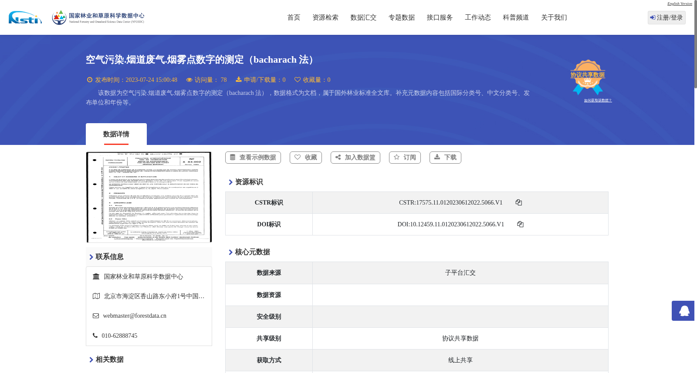The height and width of the screenshot is (373, 697).
Task: Click the 010-62888745 phone number
Action: coord(119,336)
